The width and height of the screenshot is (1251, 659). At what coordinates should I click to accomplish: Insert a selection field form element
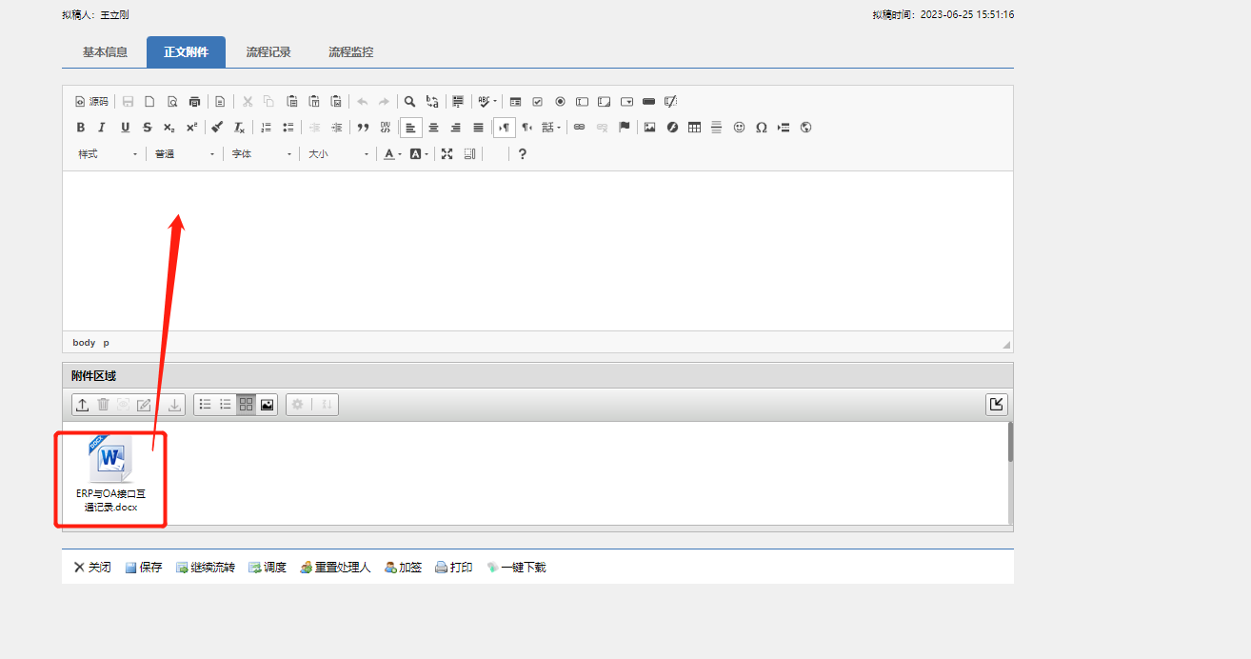click(x=626, y=101)
